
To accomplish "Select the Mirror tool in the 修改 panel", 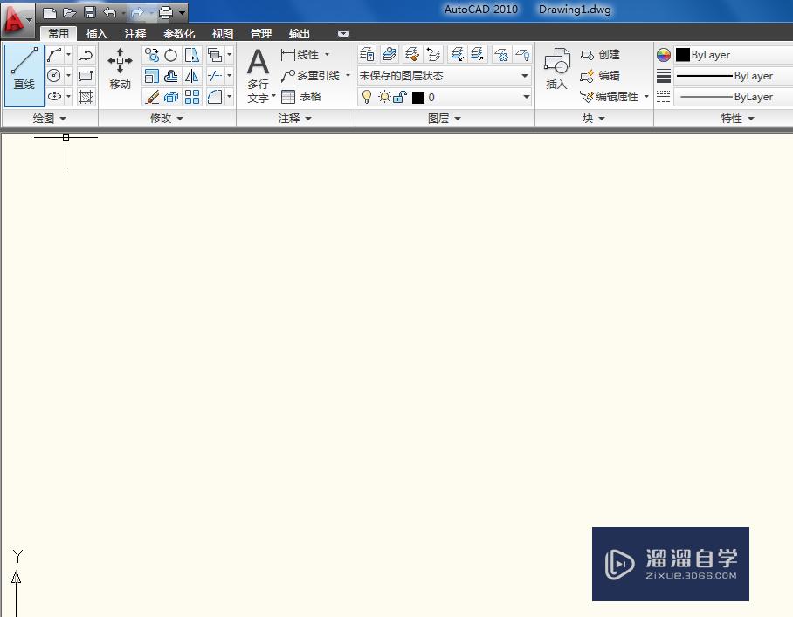I will (194, 75).
